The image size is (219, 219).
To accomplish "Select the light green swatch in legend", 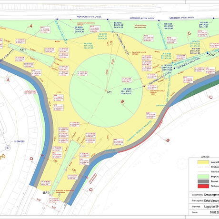I will 203,177.
